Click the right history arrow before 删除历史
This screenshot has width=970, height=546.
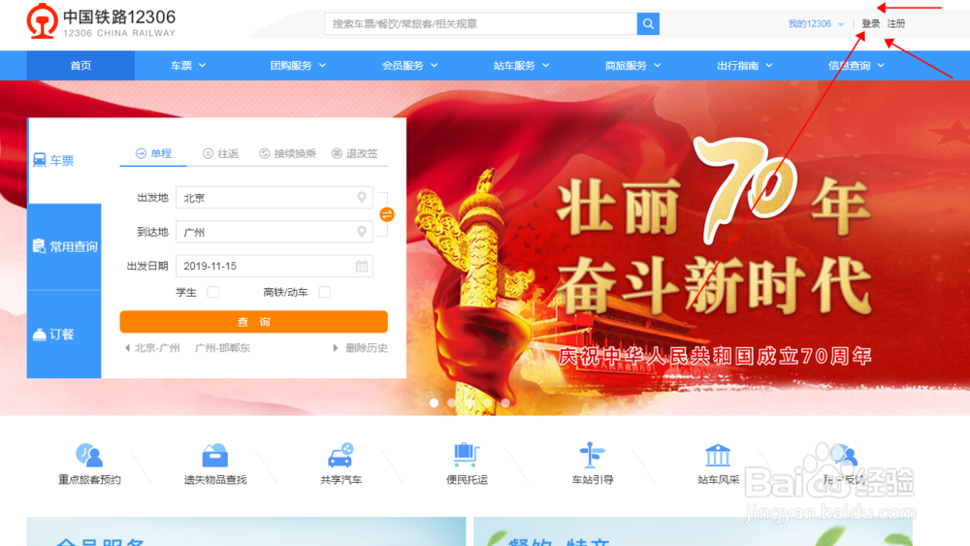pyautogui.click(x=336, y=348)
